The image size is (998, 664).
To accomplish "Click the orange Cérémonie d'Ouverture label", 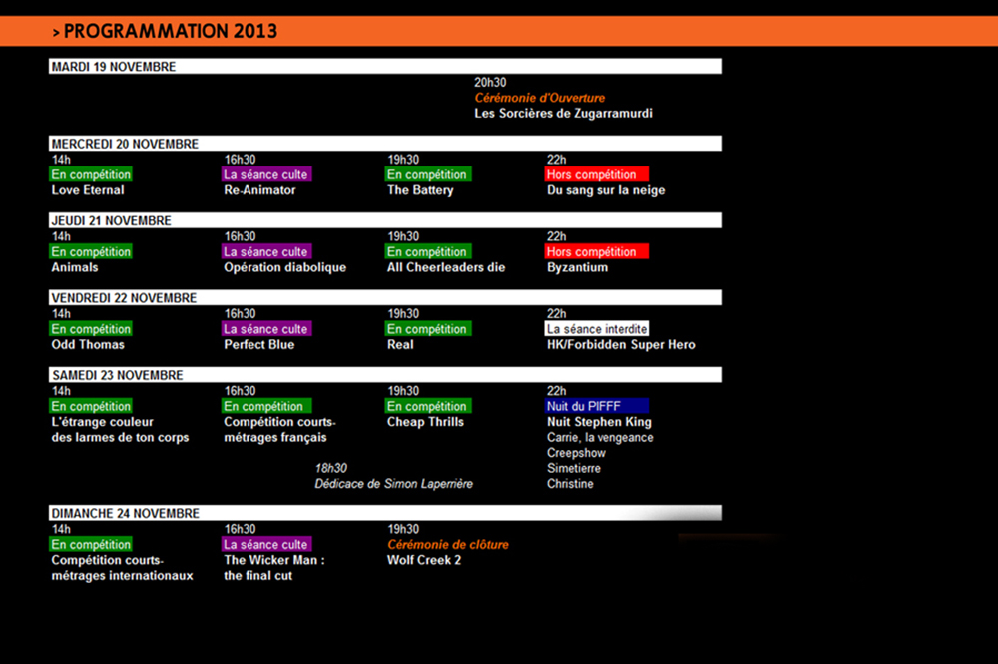I will pos(539,98).
